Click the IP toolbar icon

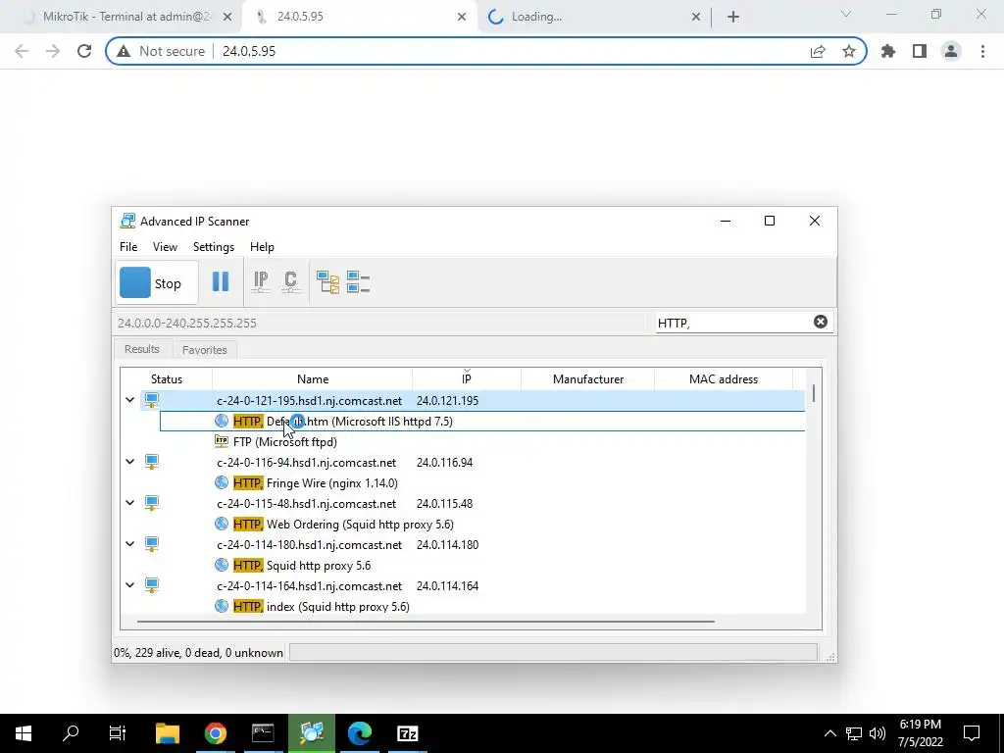pos(261,281)
